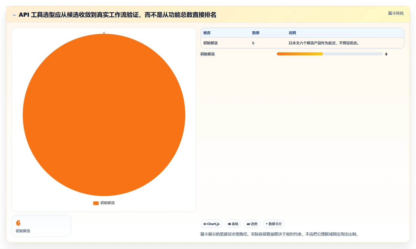Click the orange pie chart slice
The image size is (416, 249).
(x=104, y=115)
